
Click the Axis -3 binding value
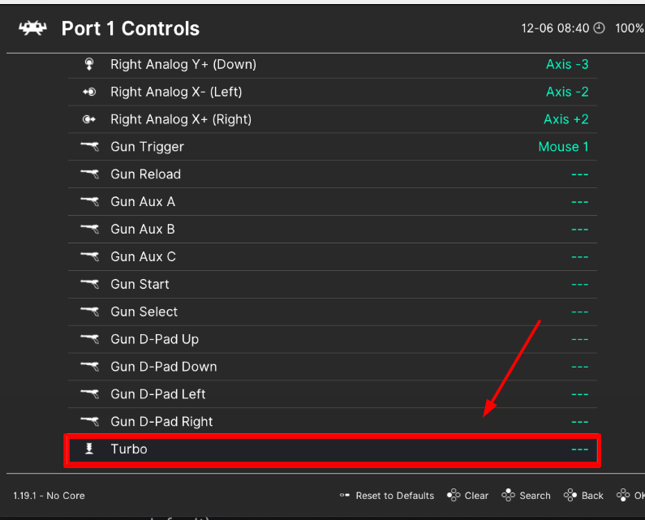567,64
